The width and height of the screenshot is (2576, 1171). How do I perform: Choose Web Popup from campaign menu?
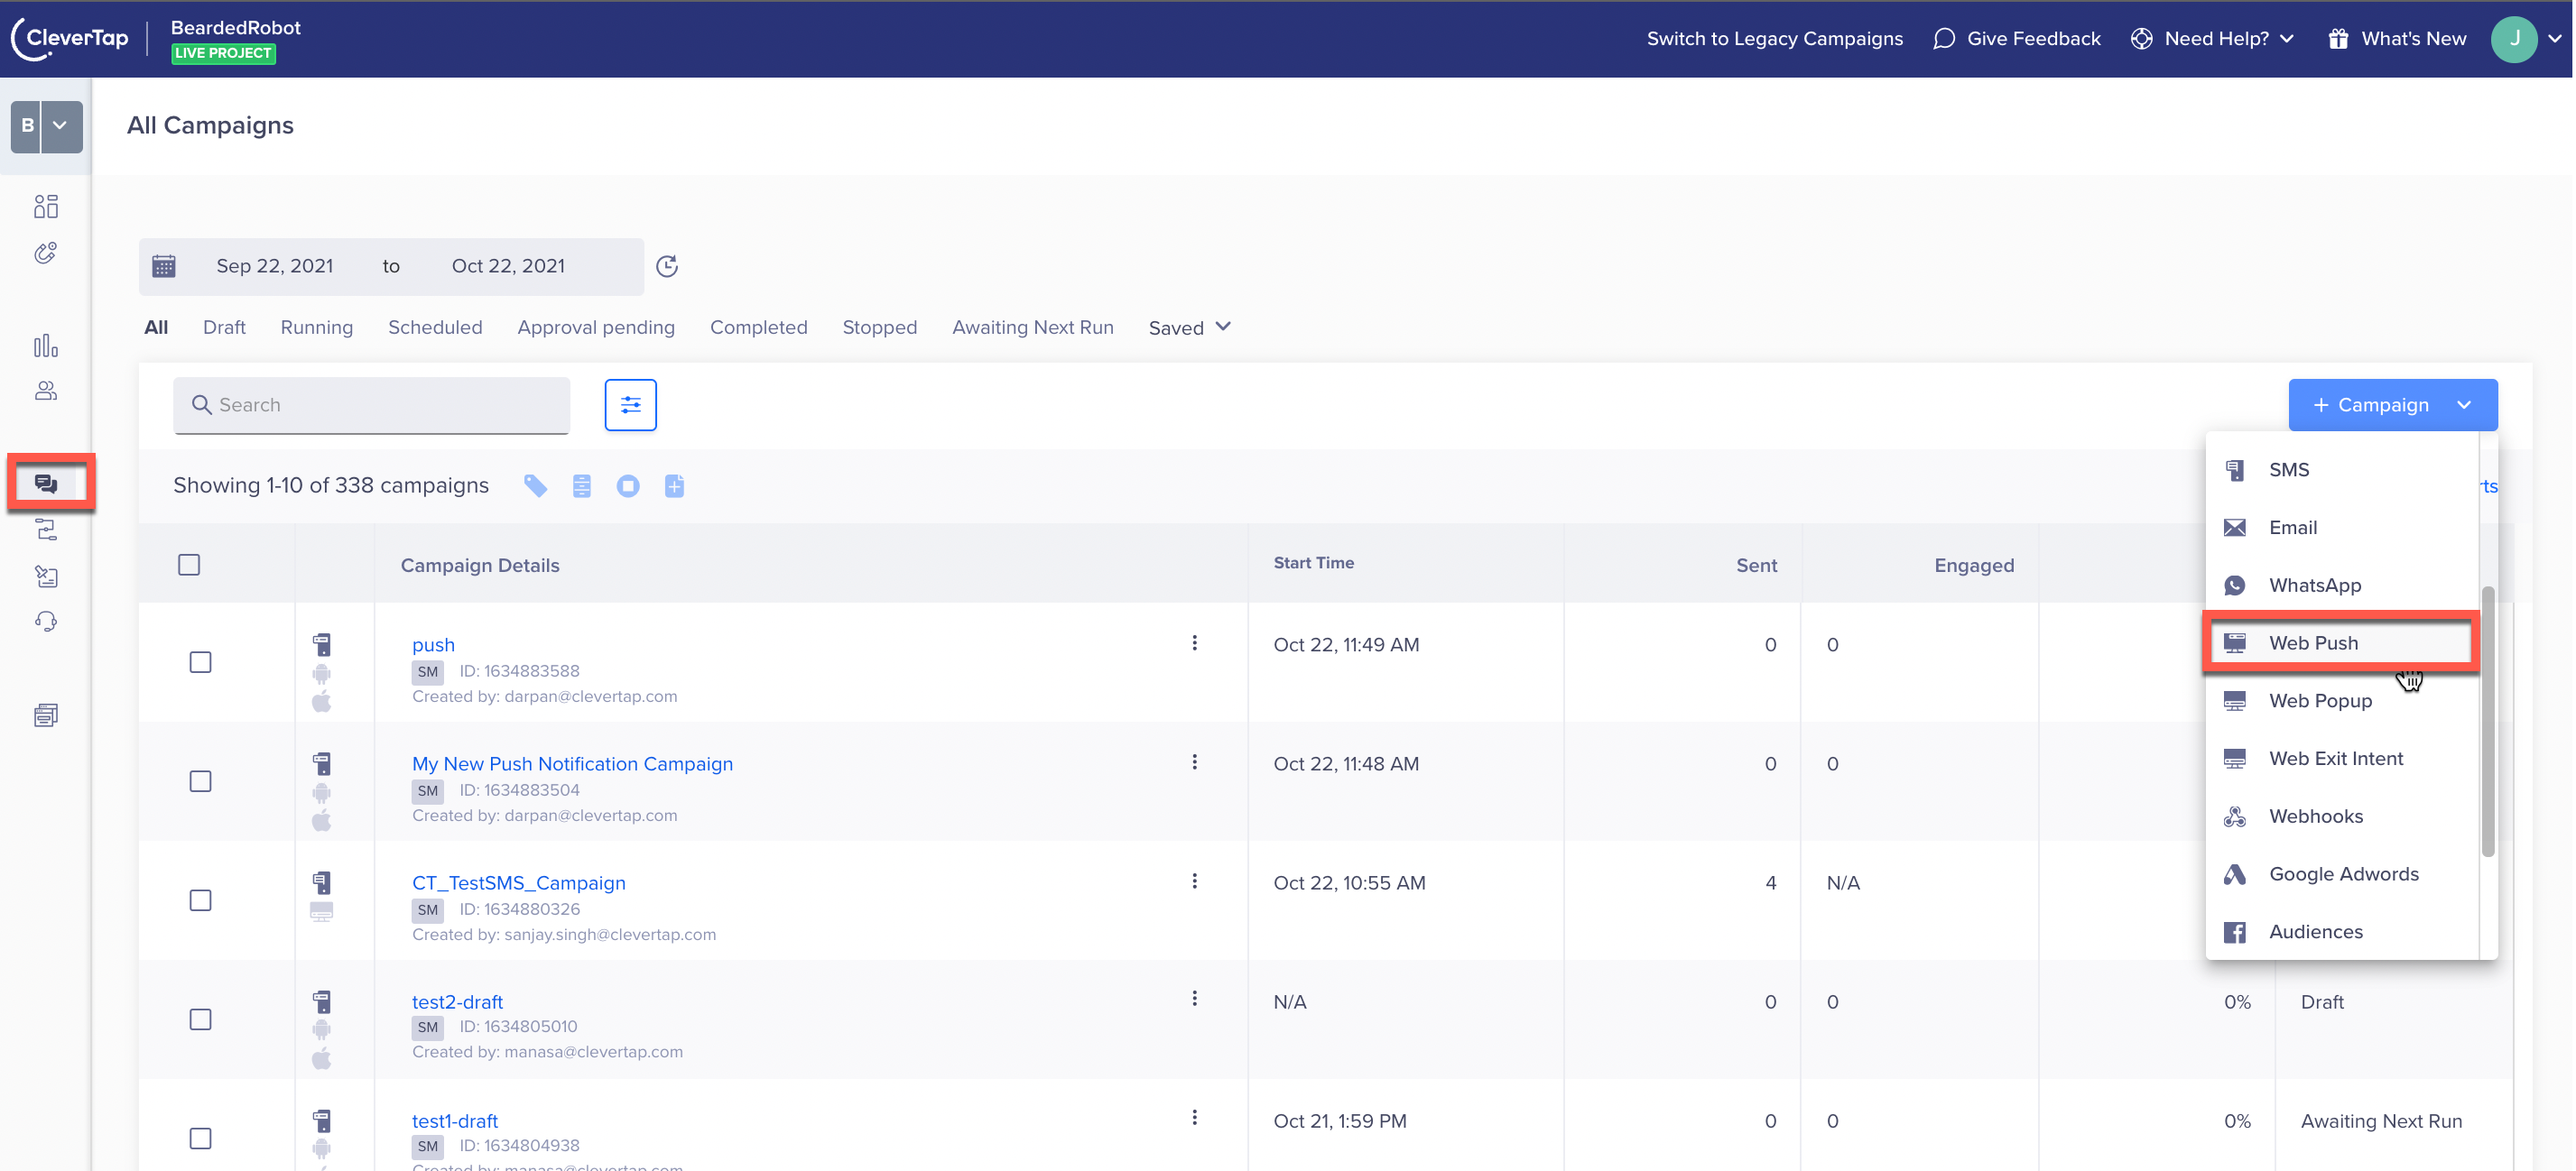point(2319,700)
